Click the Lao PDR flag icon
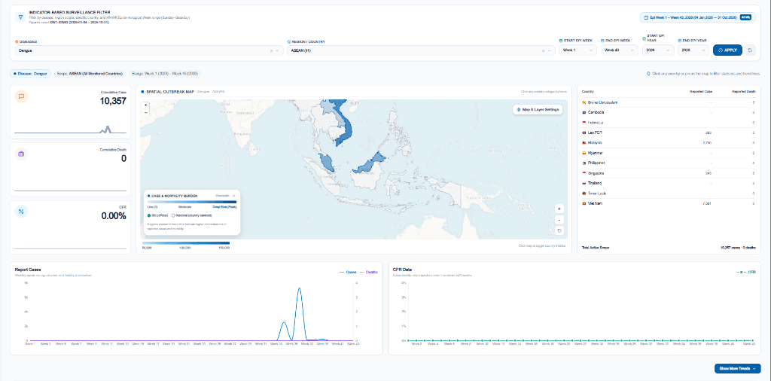771x381 pixels. [x=584, y=133]
